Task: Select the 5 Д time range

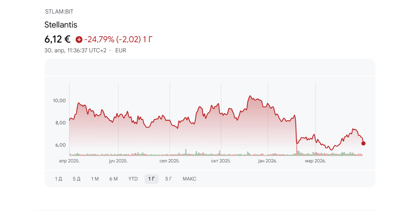Action: tap(77, 179)
